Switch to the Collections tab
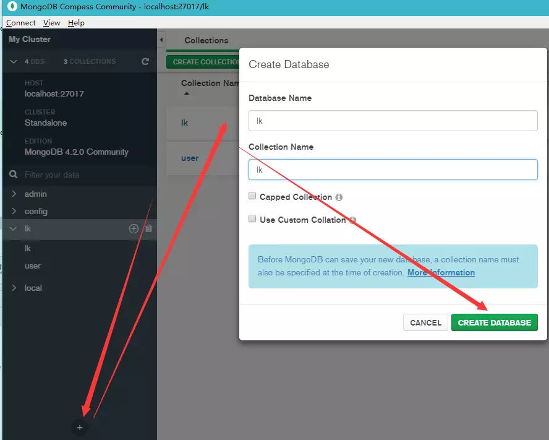Image resolution: width=549 pixels, height=440 pixels. pos(206,40)
